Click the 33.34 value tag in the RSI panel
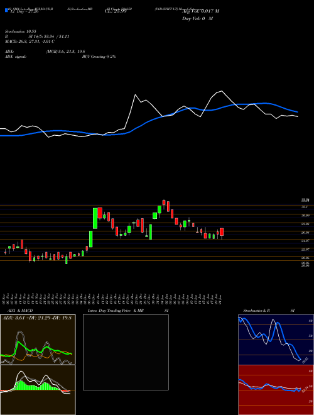Image resolution: width=314 pixels, height=415 pixels. (x=305, y=389)
